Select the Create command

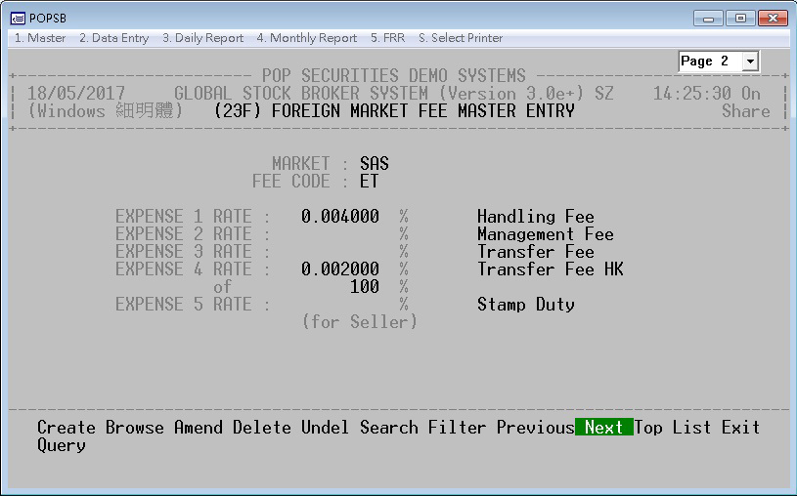point(66,428)
